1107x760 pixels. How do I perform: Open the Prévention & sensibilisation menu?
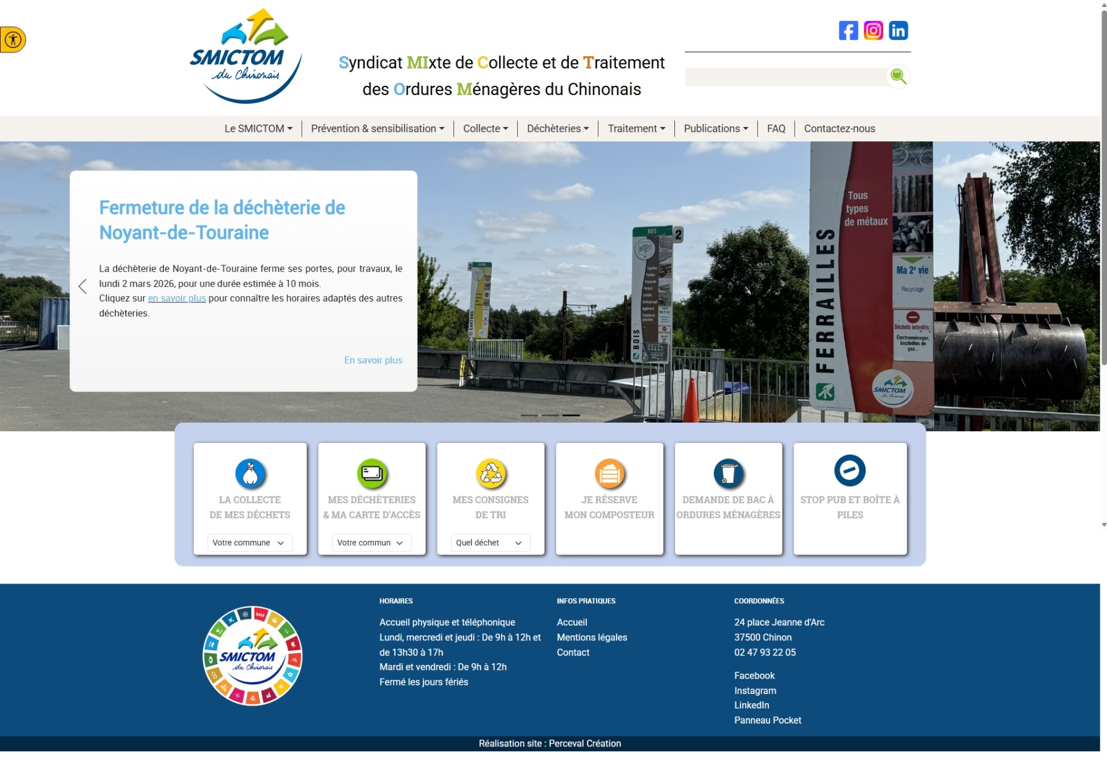click(x=377, y=128)
